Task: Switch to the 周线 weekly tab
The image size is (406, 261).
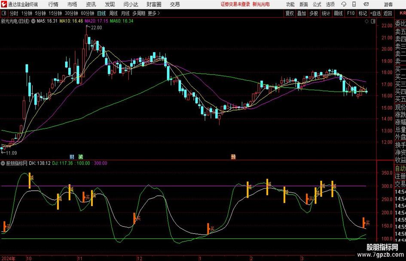Action: (x=113, y=13)
